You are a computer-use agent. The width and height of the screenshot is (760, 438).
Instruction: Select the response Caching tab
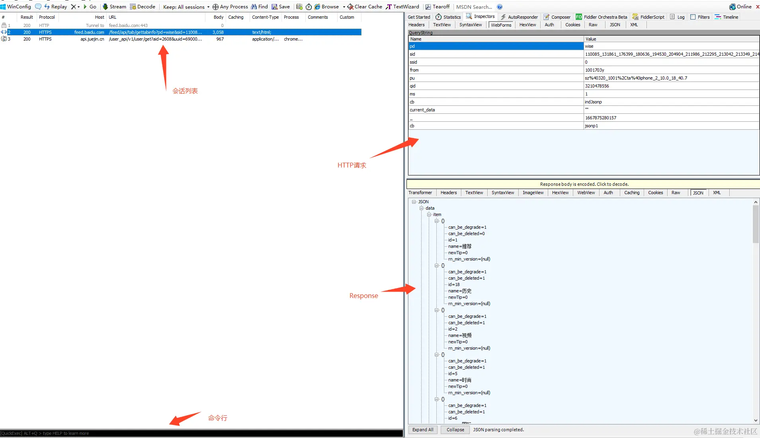[x=631, y=193]
